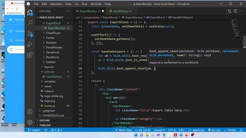Click Prettier in status bar

tap(230, 130)
